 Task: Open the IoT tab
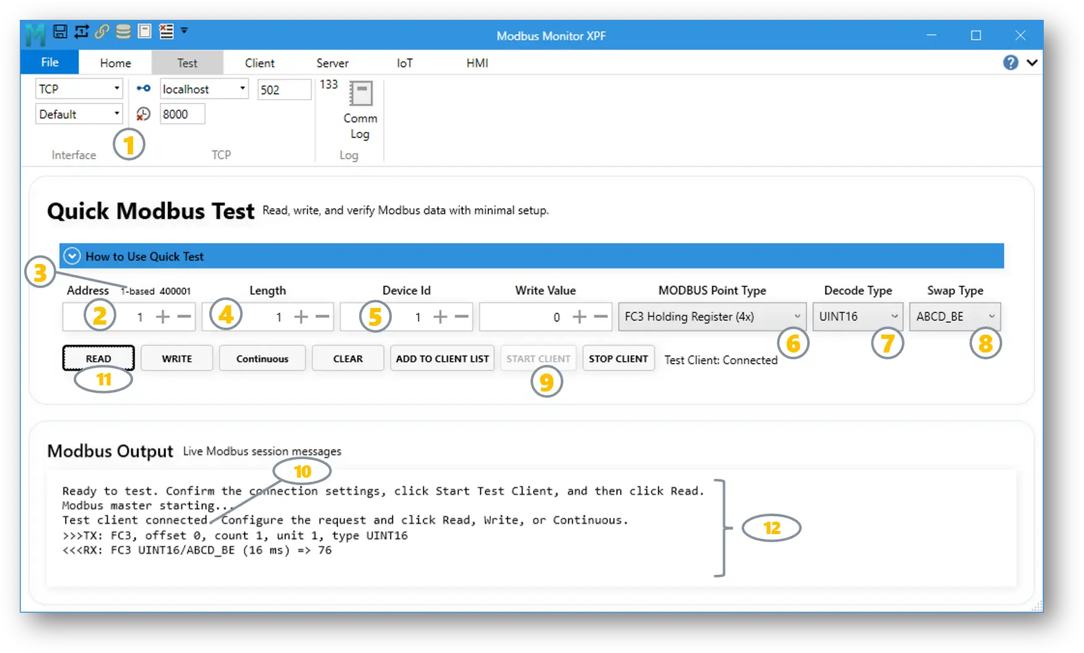coord(404,63)
